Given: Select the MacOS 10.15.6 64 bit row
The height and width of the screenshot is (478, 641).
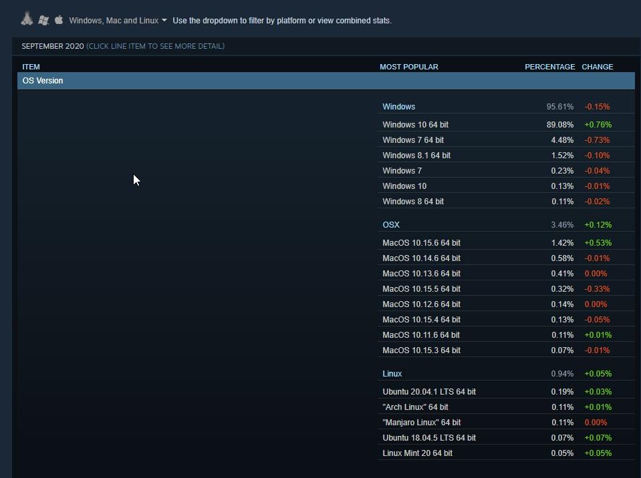Looking at the screenshot, I should [x=506, y=243].
